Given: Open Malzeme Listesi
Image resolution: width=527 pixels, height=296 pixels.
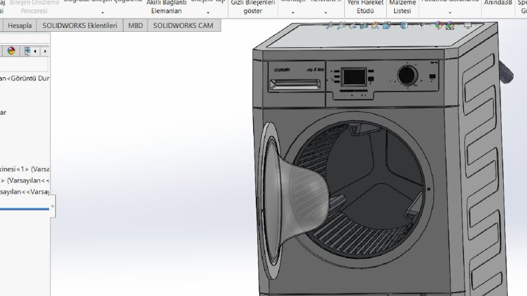Looking at the screenshot, I should (402, 7).
